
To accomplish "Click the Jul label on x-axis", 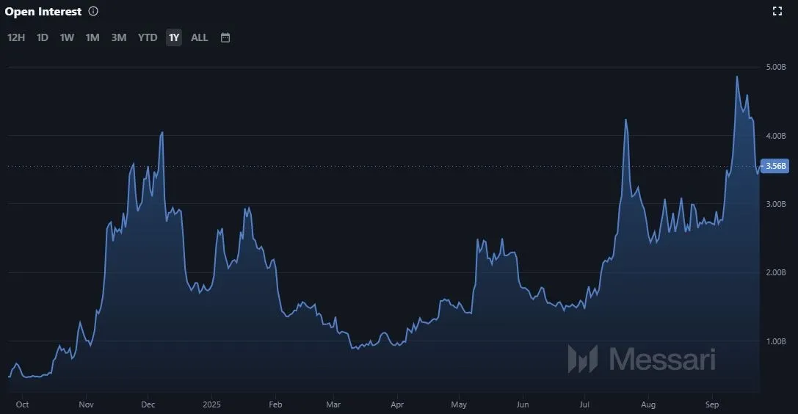I will (584, 404).
